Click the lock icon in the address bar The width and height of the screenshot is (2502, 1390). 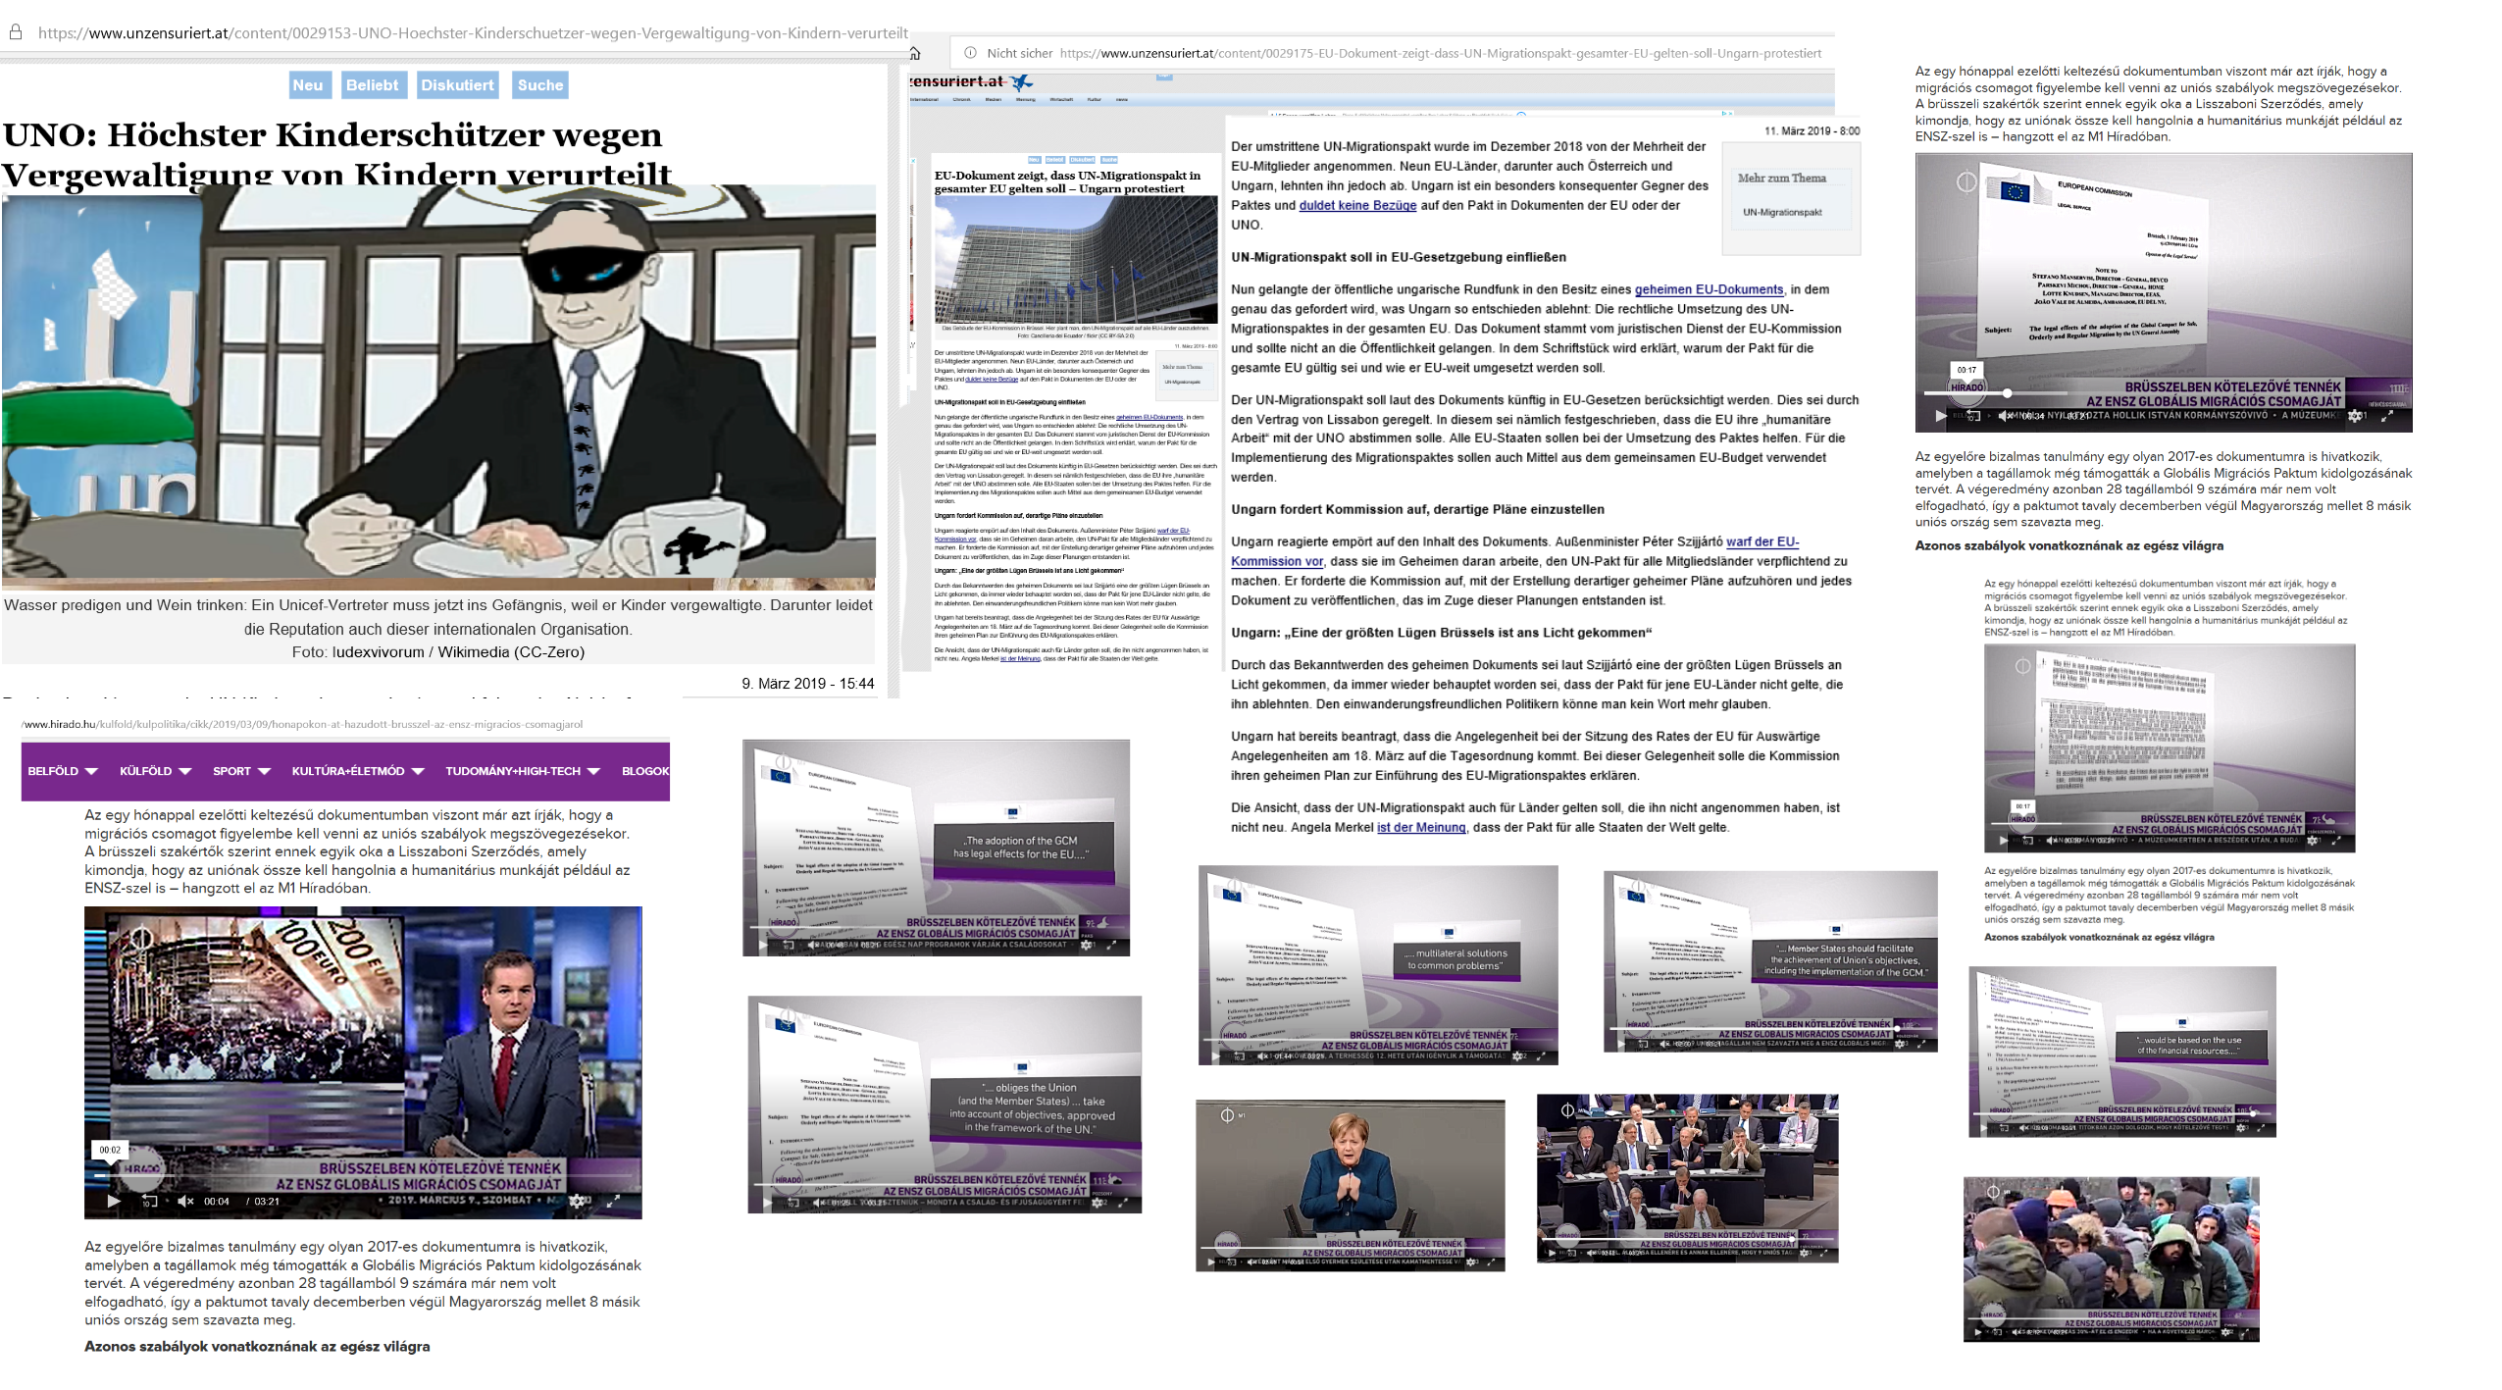point(16,32)
